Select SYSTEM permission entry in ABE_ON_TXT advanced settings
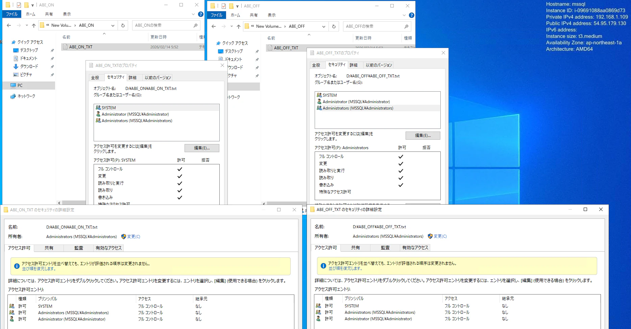Image resolution: width=631 pixels, height=329 pixels. click(x=151, y=306)
